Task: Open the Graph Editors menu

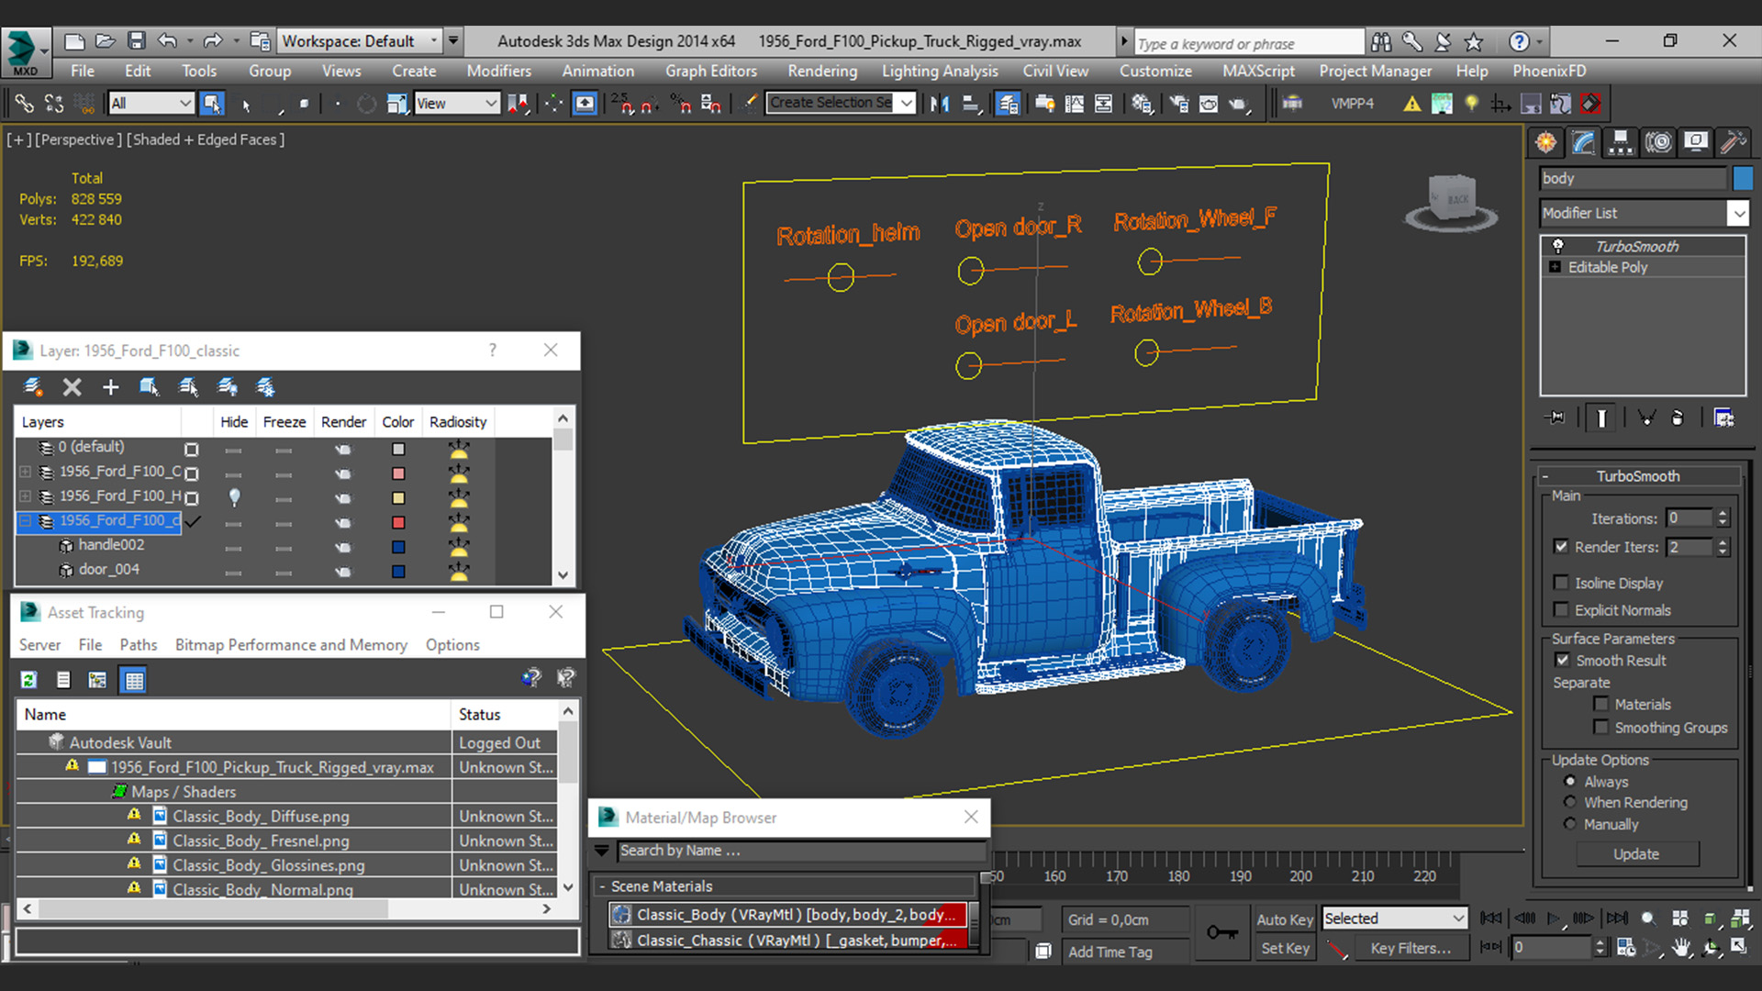Action: coord(711,71)
